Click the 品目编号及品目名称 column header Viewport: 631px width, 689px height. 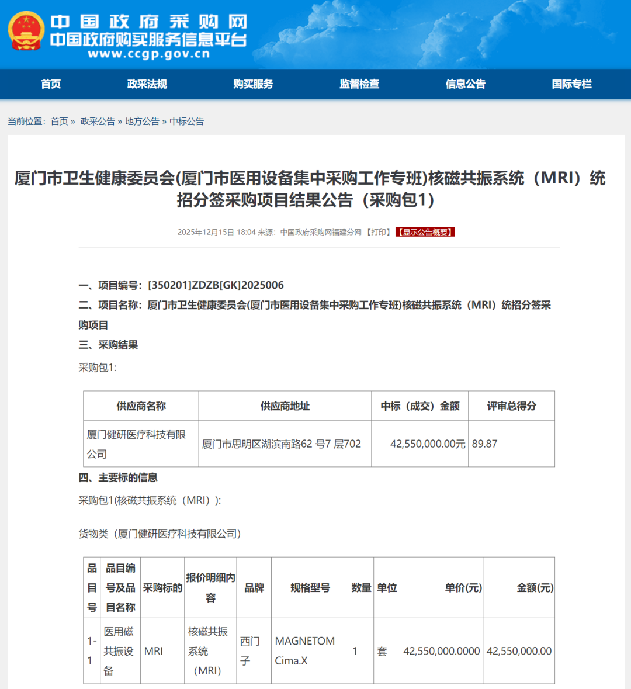120,587
